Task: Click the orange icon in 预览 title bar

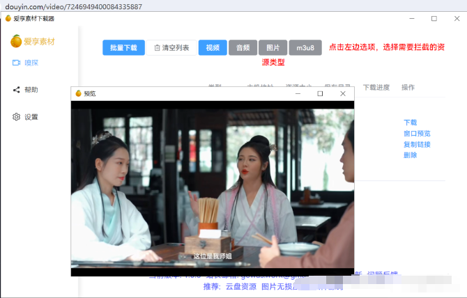Action: coord(78,93)
